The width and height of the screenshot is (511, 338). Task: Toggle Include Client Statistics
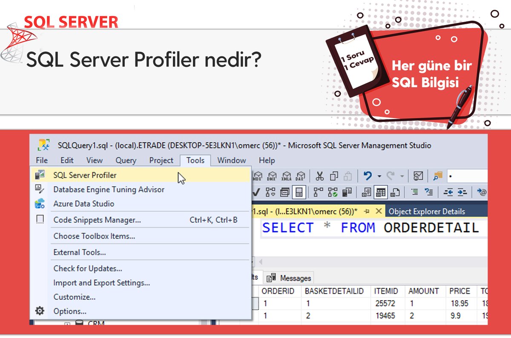tap(347, 193)
